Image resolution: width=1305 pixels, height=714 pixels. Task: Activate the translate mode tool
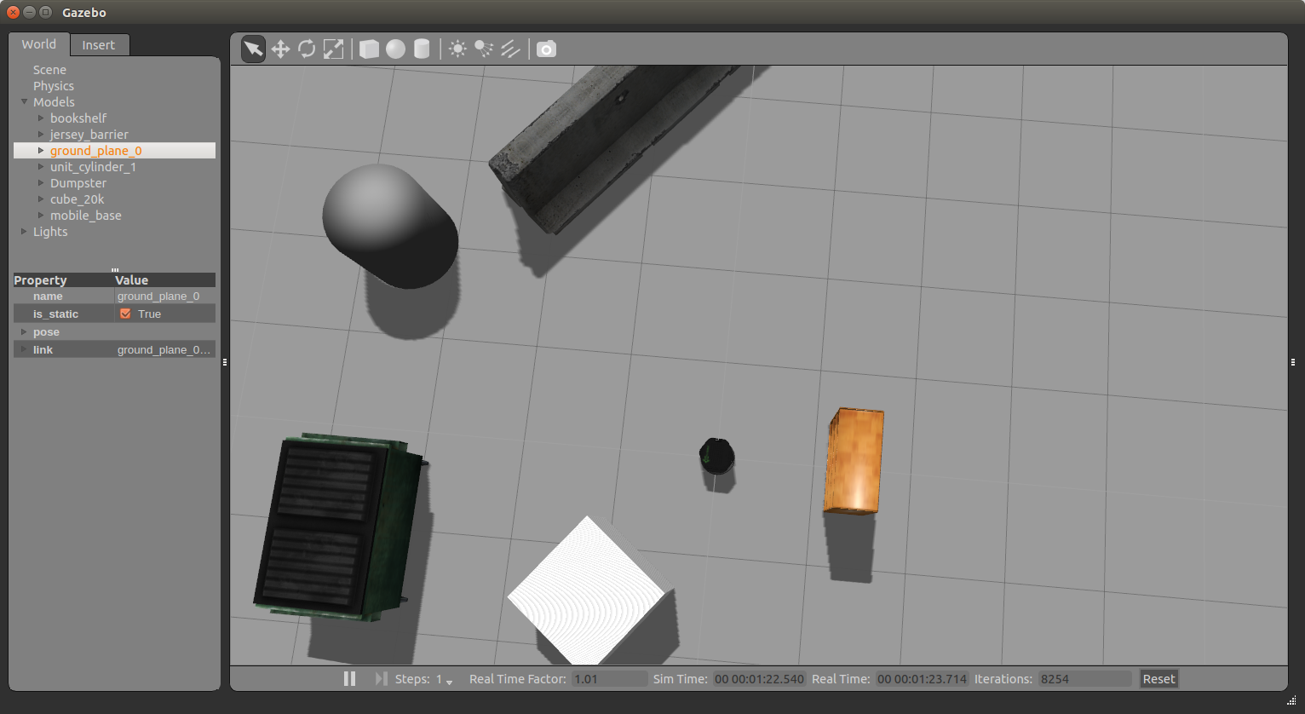pyautogui.click(x=280, y=49)
